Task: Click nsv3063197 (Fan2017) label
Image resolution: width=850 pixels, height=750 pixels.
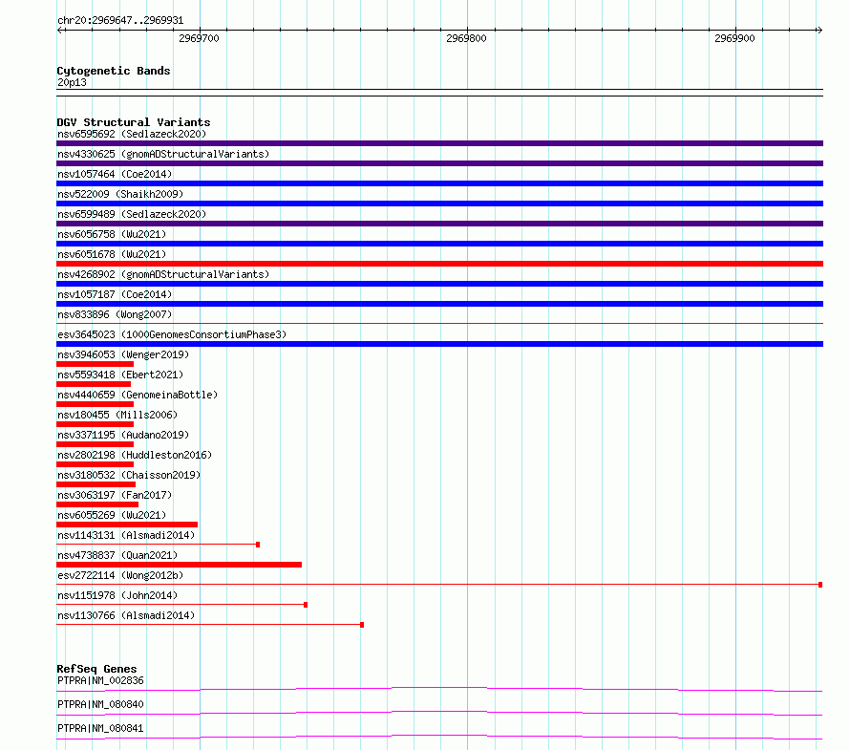Action: (x=115, y=495)
